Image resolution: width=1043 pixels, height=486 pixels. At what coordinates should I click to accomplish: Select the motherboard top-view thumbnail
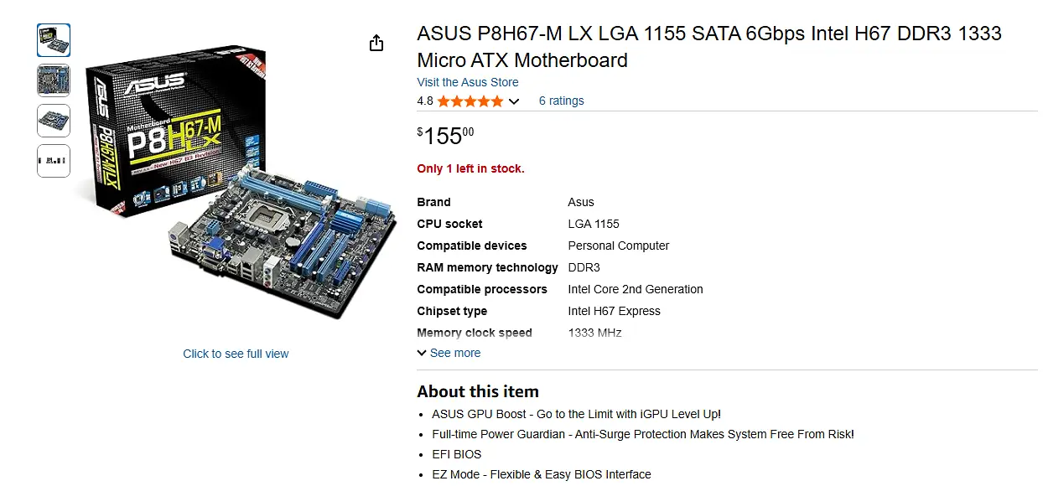point(53,80)
